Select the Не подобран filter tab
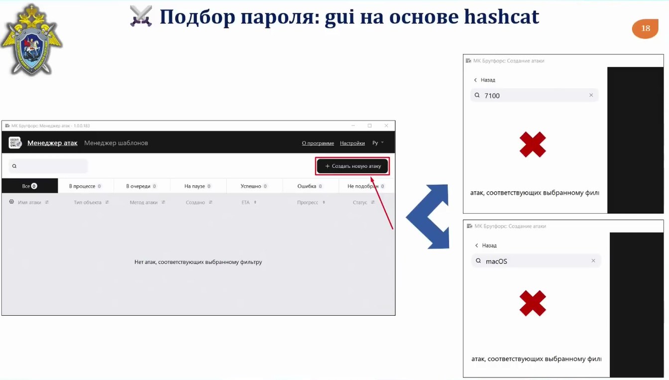Screen dimensions: 669x380 pyautogui.click(x=366, y=186)
